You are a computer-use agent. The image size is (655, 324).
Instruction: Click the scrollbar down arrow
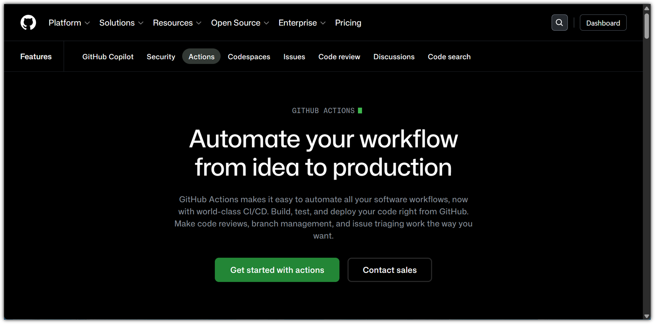click(x=647, y=316)
